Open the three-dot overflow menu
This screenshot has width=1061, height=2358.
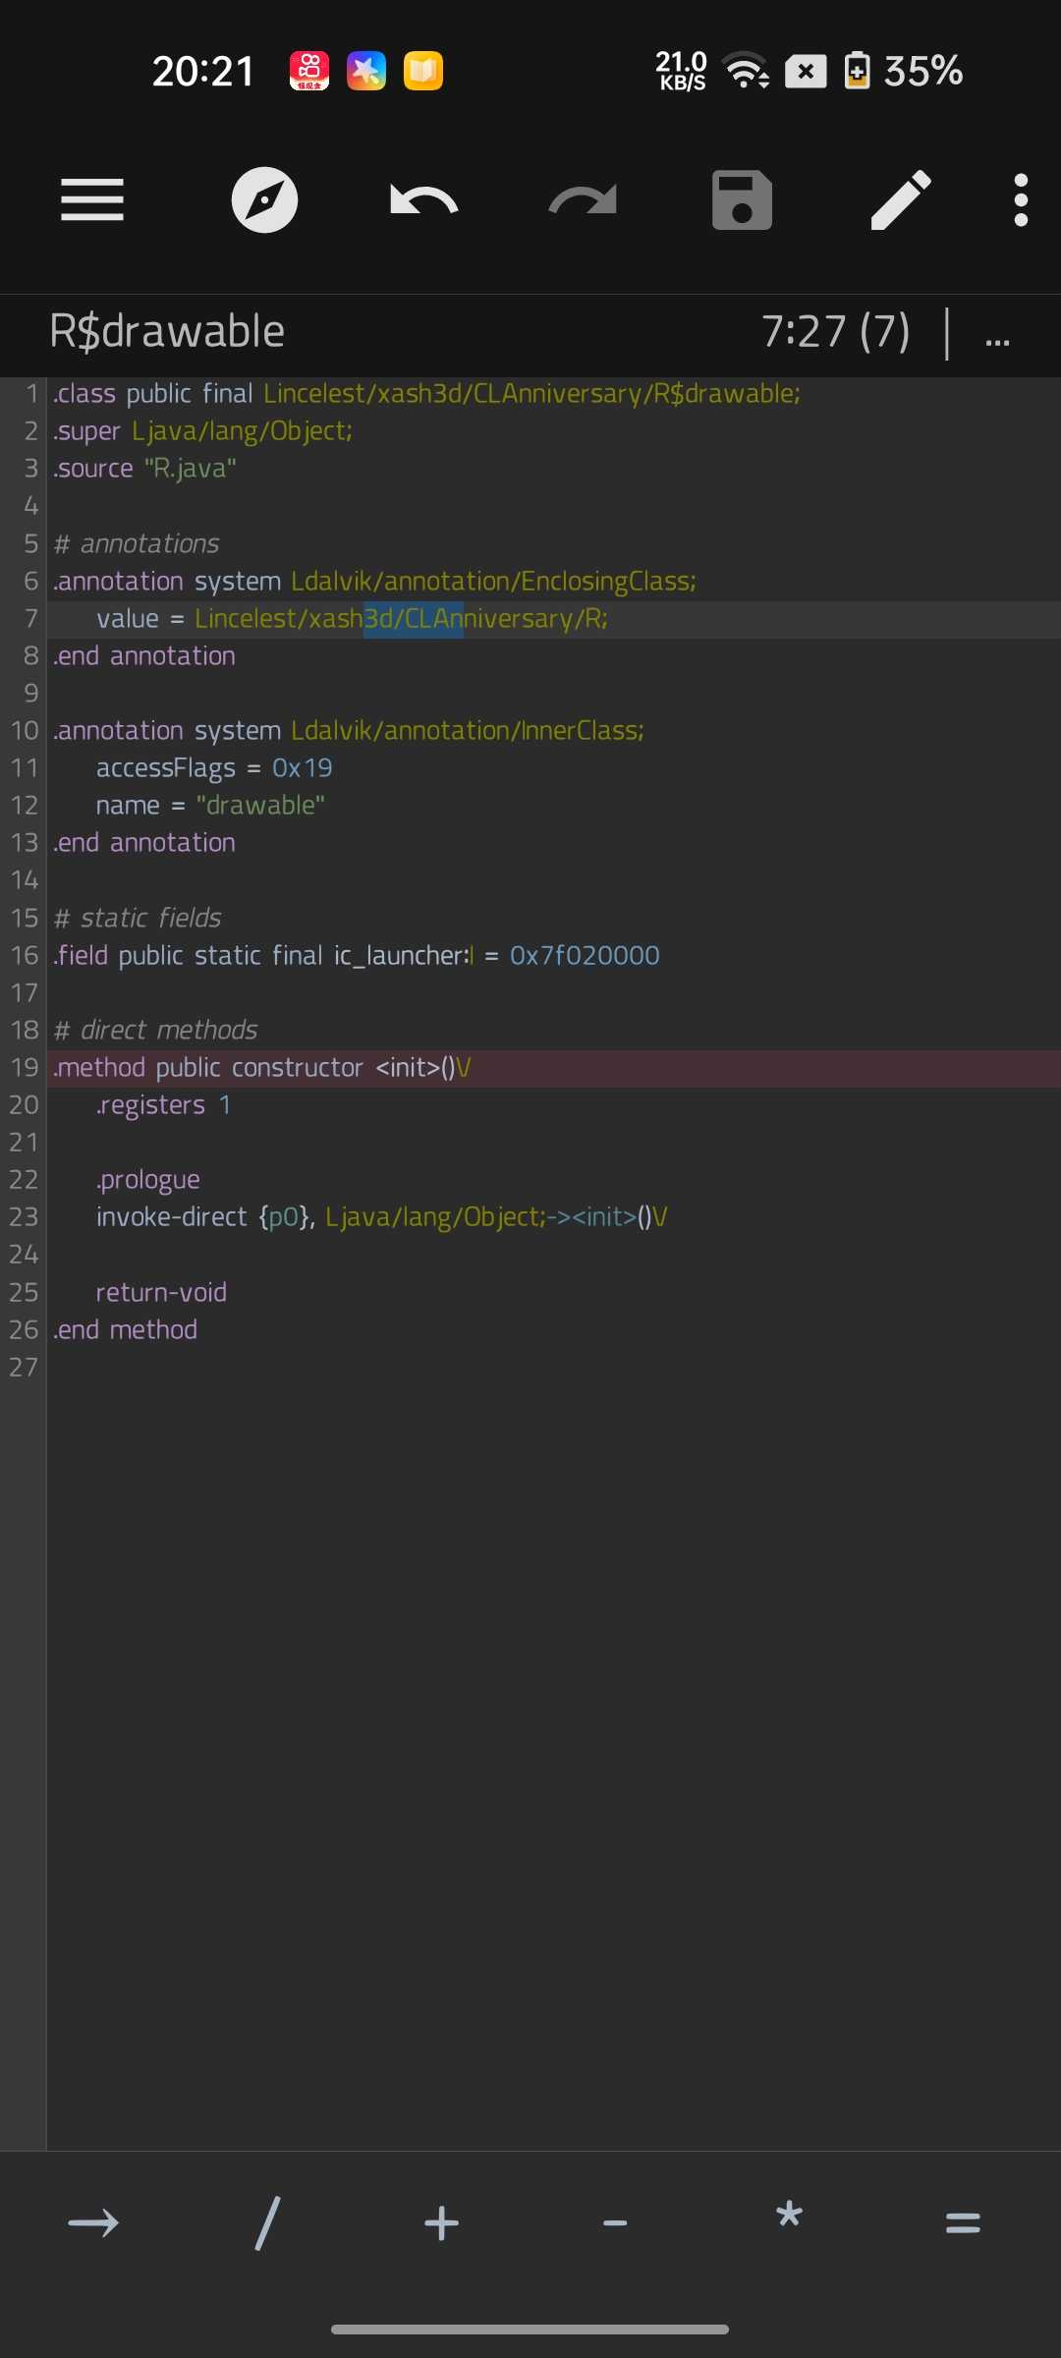click(1021, 200)
